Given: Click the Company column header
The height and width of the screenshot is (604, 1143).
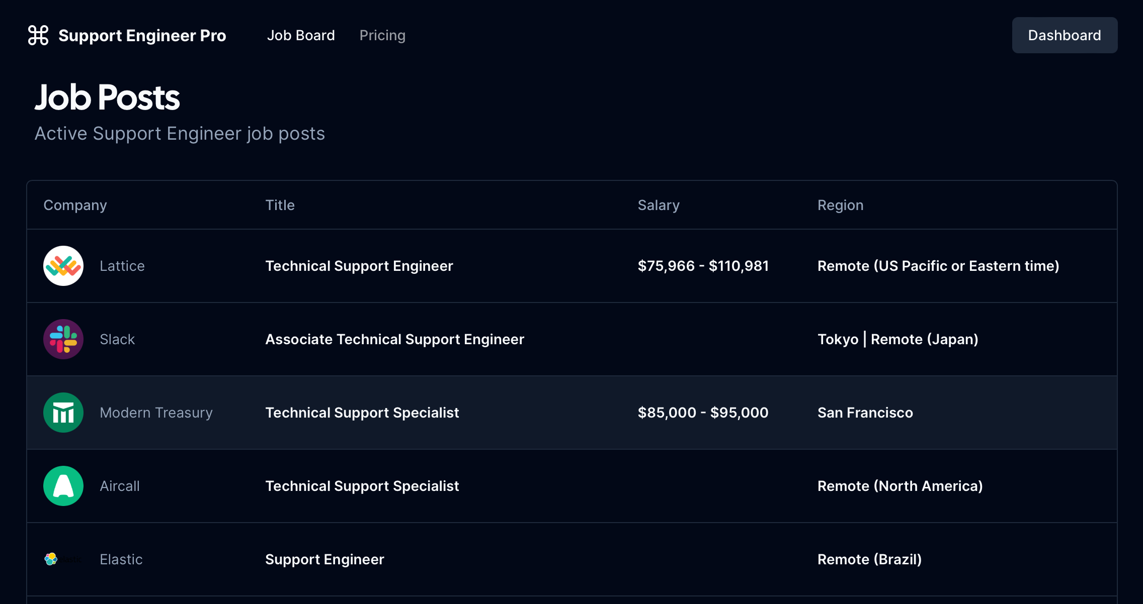Looking at the screenshot, I should 75,205.
